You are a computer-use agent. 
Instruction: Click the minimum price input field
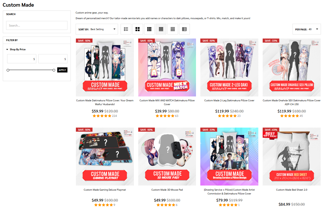click(22, 59)
